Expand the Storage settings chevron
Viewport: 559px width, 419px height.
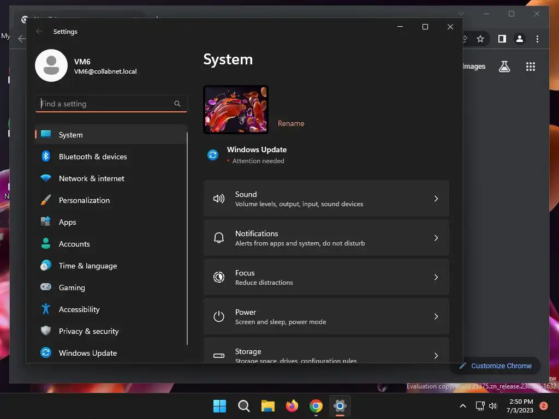(436, 356)
